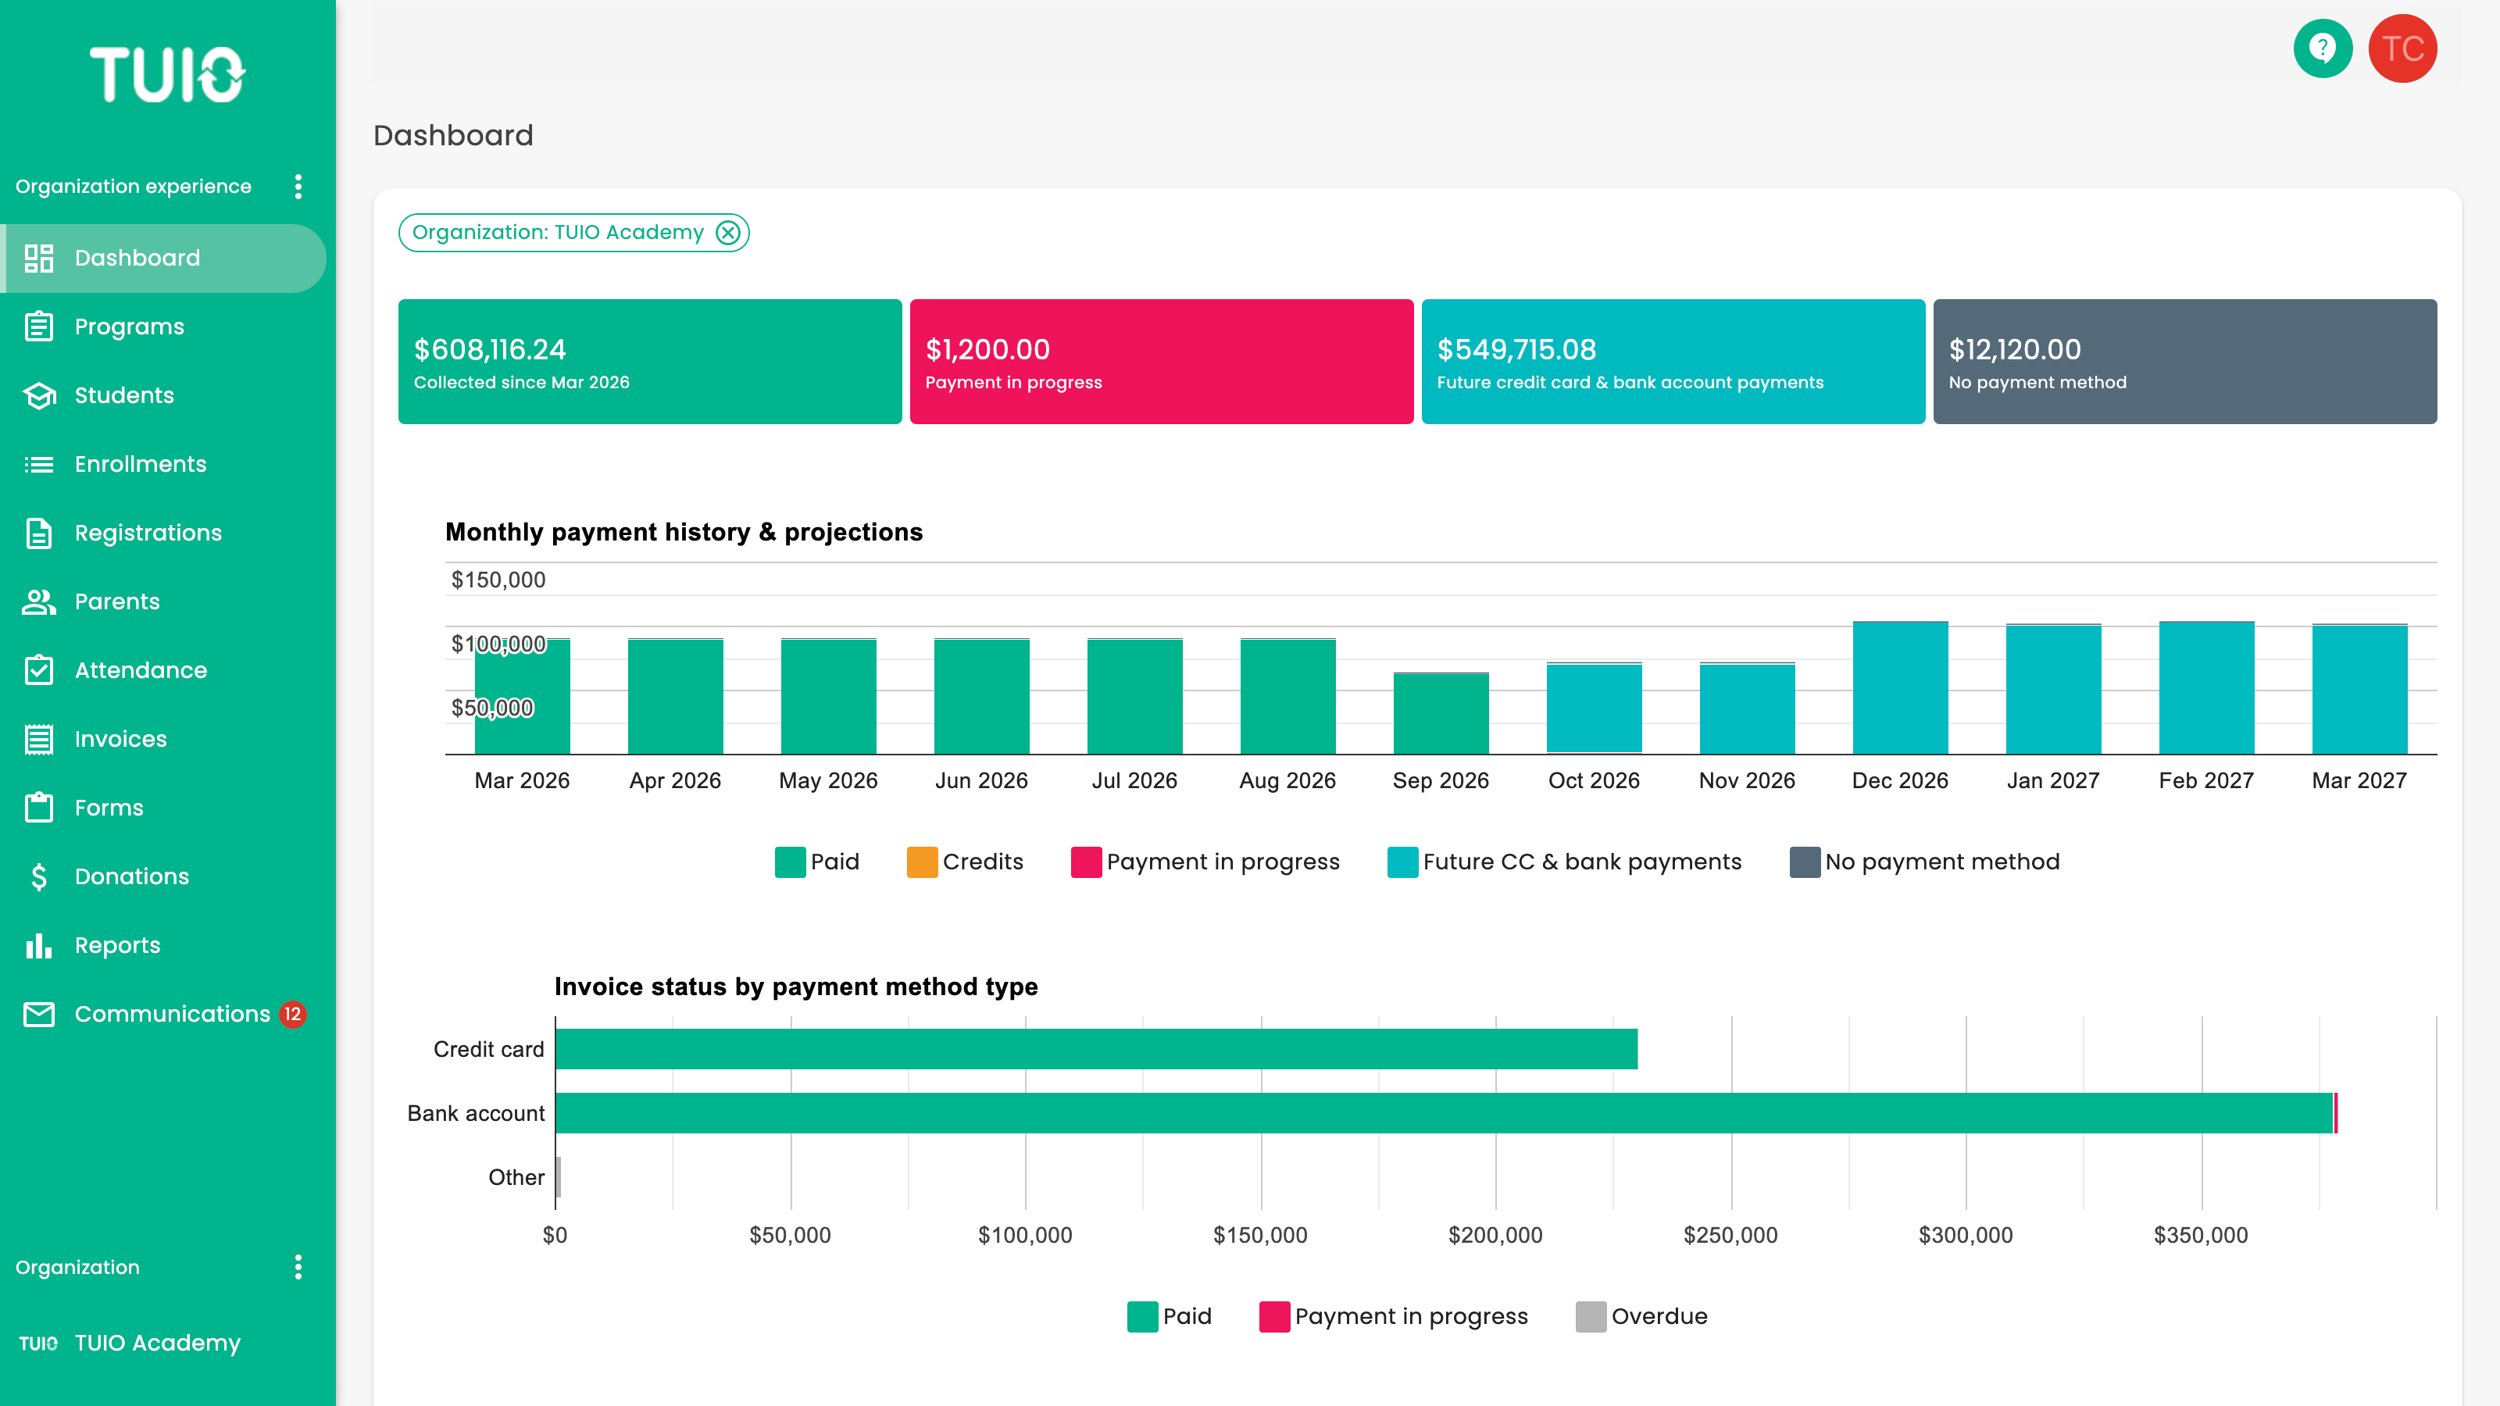Click the Donations dollar sign icon
The image size is (2500, 1406).
click(39, 877)
